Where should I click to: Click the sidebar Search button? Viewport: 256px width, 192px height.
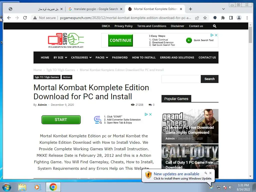tap(209, 79)
